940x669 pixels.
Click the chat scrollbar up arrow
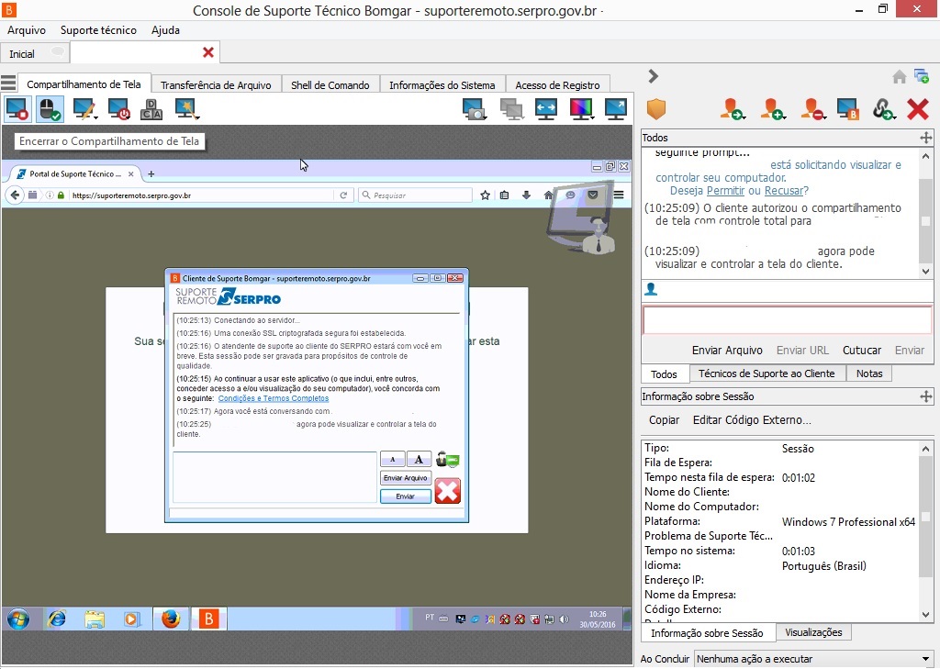click(925, 156)
